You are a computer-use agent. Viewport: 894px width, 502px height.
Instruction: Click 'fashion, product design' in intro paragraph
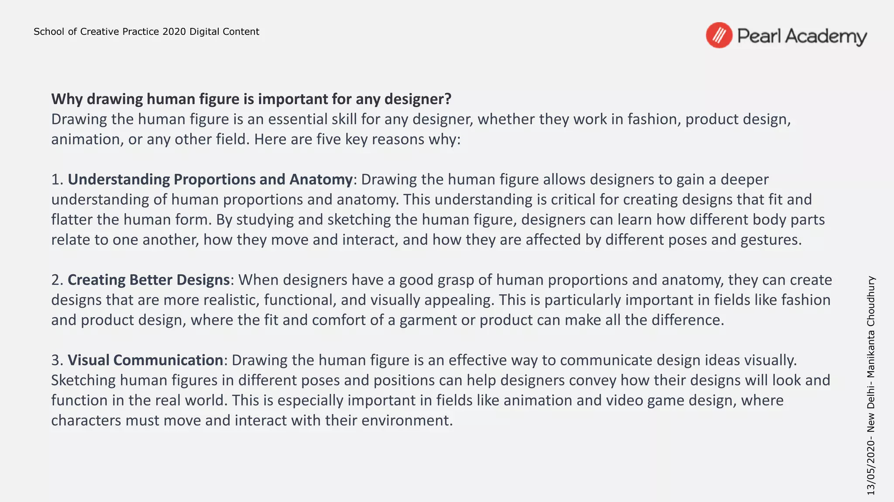[x=709, y=119]
